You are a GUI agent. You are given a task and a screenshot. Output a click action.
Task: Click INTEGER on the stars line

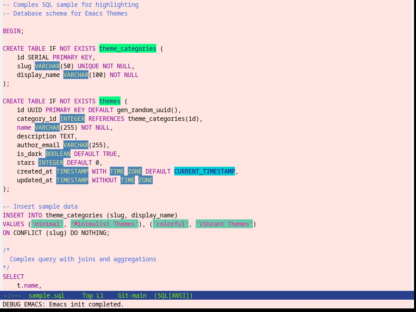click(51, 162)
